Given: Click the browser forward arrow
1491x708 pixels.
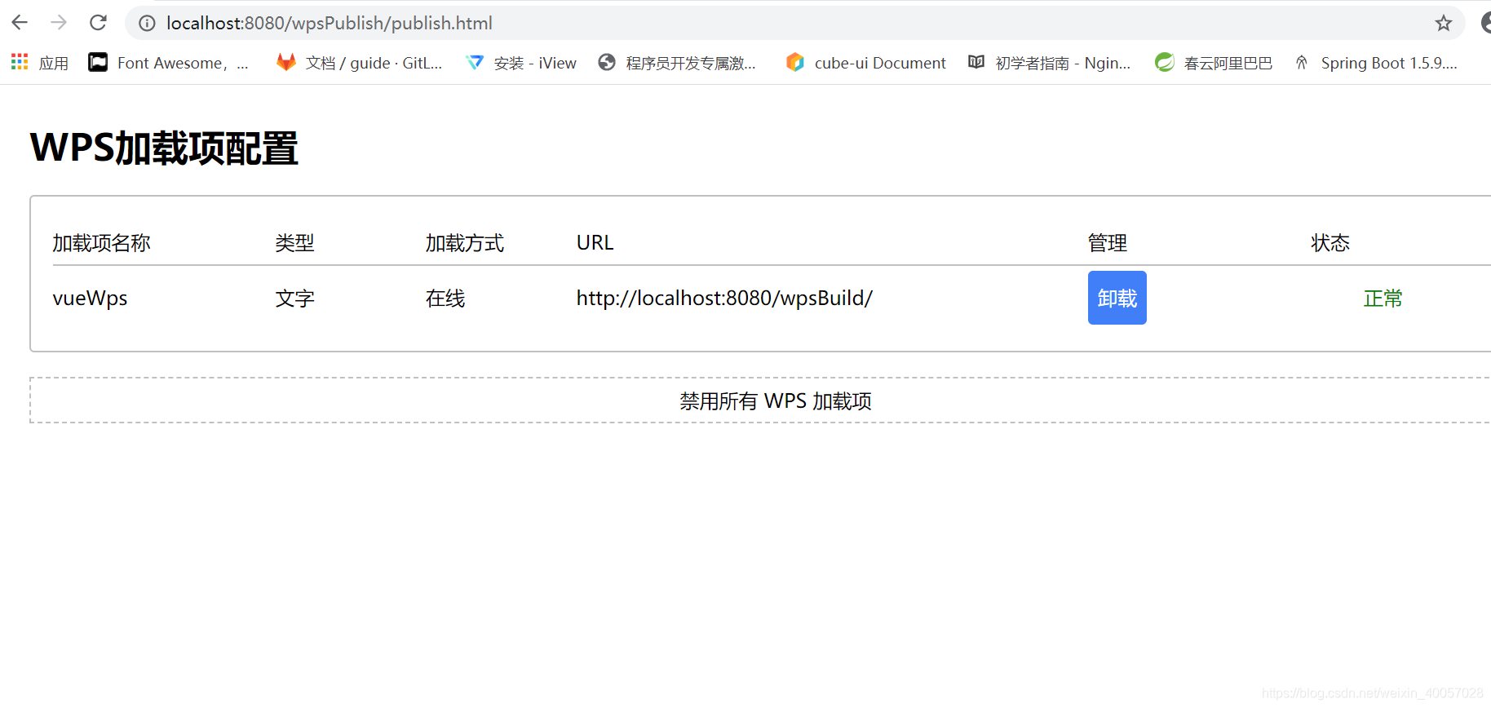Looking at the screenshot, I should [x=59, y=23].
